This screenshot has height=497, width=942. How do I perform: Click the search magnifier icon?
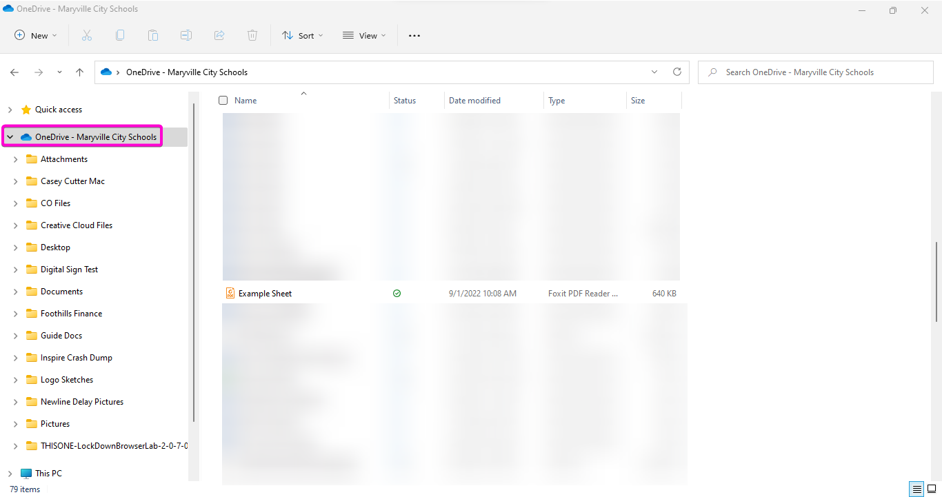click(x=712, y=72)
